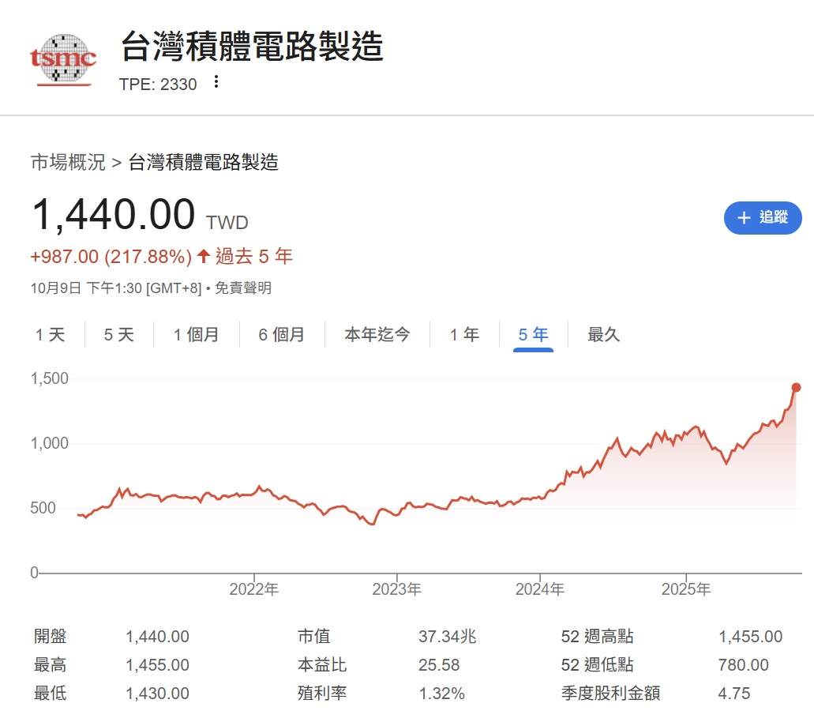Select the 6 個月 range tab
The width and height of the screenshot is (814, 722).
click(281, 334)
